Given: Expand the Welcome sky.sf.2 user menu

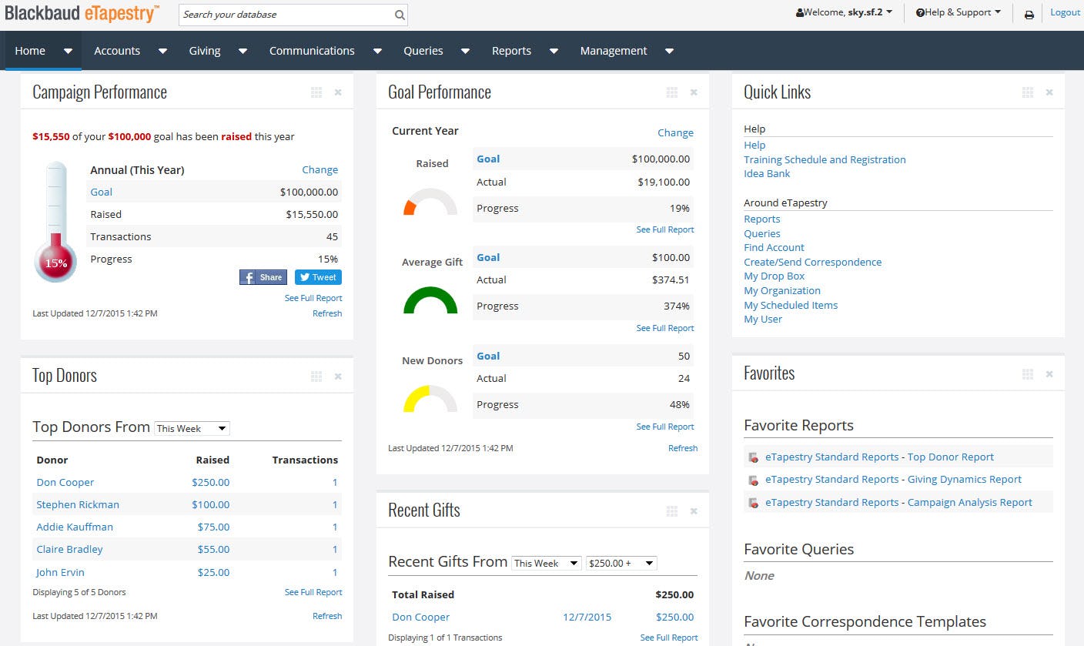Looking at the screenshot, I should point(845,12).
